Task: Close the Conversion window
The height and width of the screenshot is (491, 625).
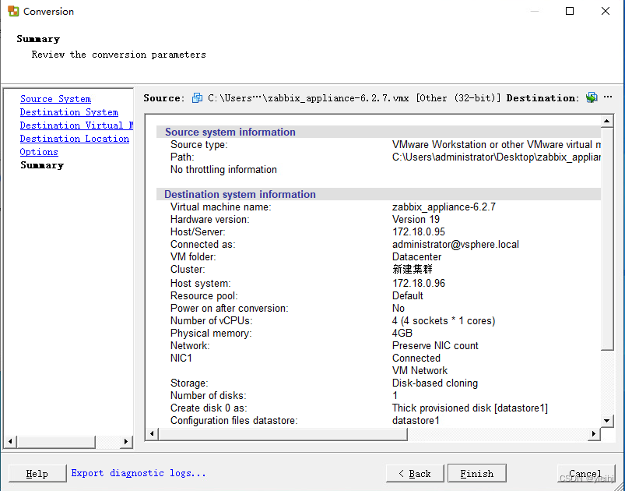Action: tap(605, 11)
